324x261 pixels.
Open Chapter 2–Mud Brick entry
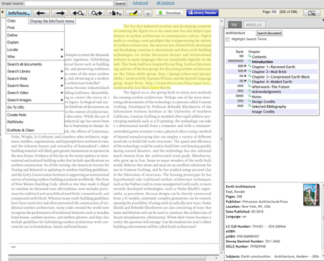pos(269,71)
